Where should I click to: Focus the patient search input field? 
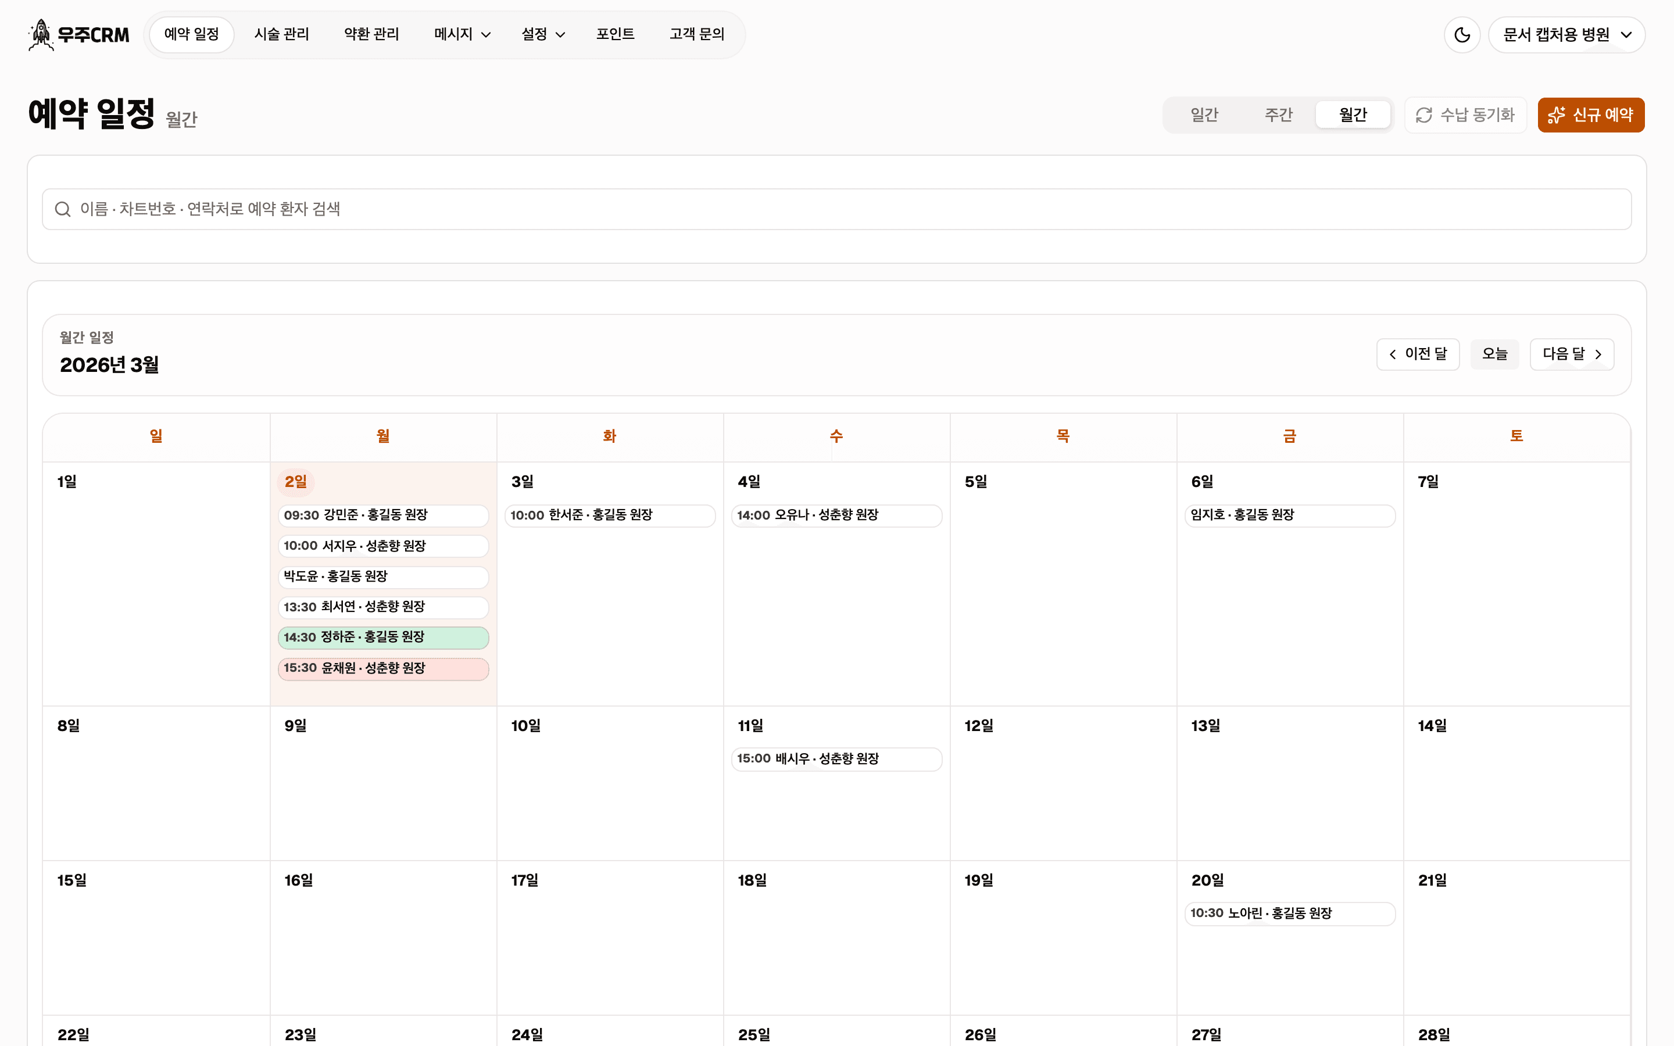coord(836,209)
